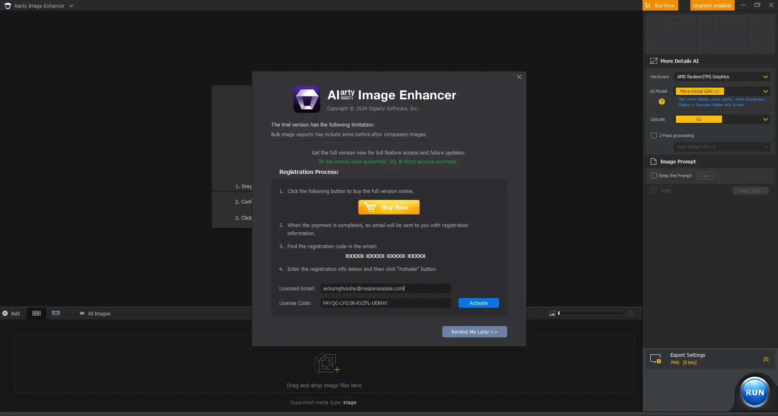
Task: Switch to filmstrip view icon
Action: (x=56, y=313)
